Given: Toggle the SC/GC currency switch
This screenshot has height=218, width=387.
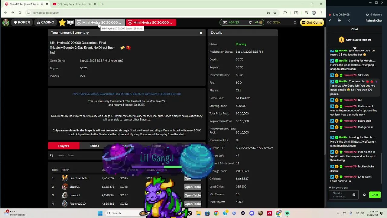Looking at the screenshot, I should coord(259,22).
